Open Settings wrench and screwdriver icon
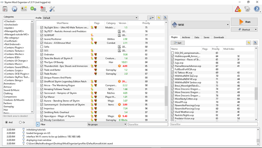 tap(52, 9)
